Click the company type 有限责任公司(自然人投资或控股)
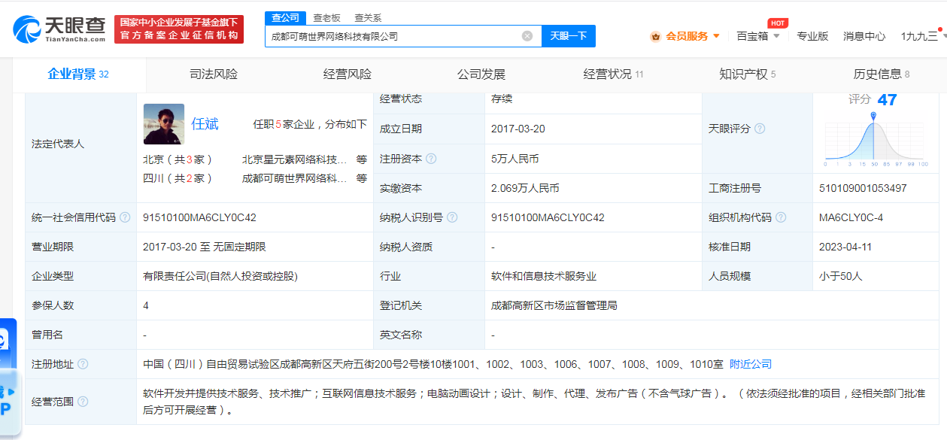The width and height of the screenshot is (947, 440). (x=220, y=276)
